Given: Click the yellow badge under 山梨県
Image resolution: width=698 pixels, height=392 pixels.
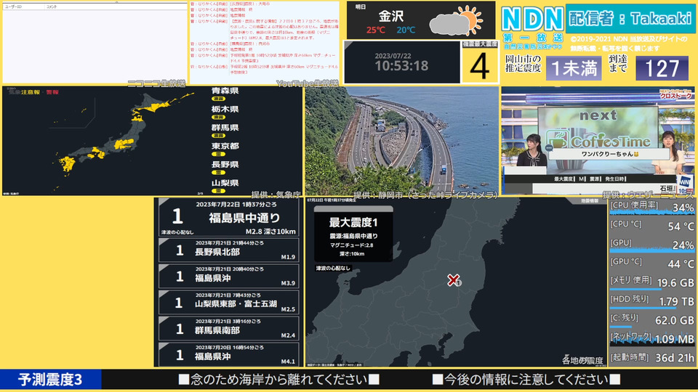Looking at the screenshot, I should [x=218, y=191].
